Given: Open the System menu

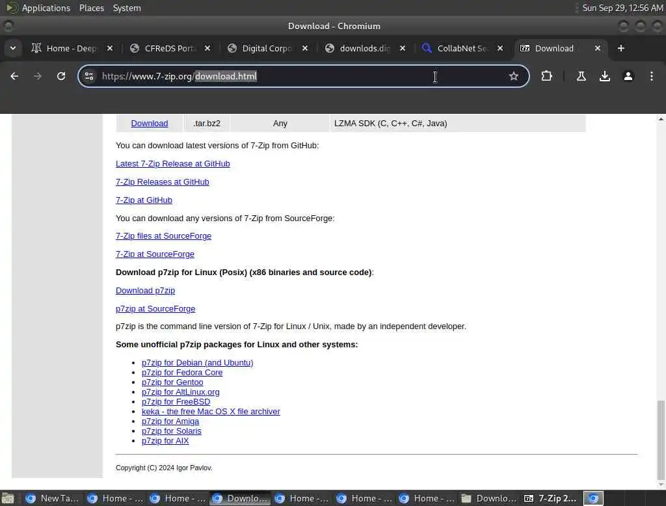Looking at the screenshot, I should coord(127,8).
